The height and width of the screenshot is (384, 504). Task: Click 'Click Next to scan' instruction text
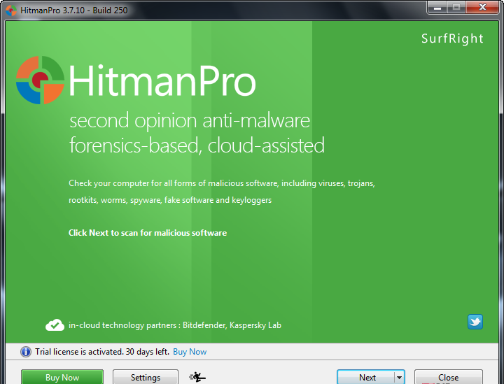148,233
